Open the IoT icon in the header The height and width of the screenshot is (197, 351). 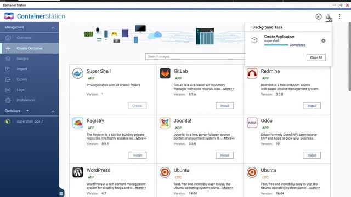319,16
